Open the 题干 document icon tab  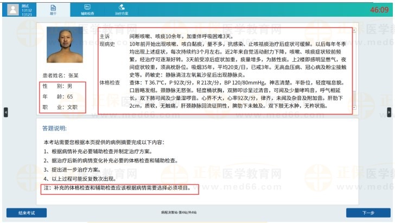tap(53, 9)
